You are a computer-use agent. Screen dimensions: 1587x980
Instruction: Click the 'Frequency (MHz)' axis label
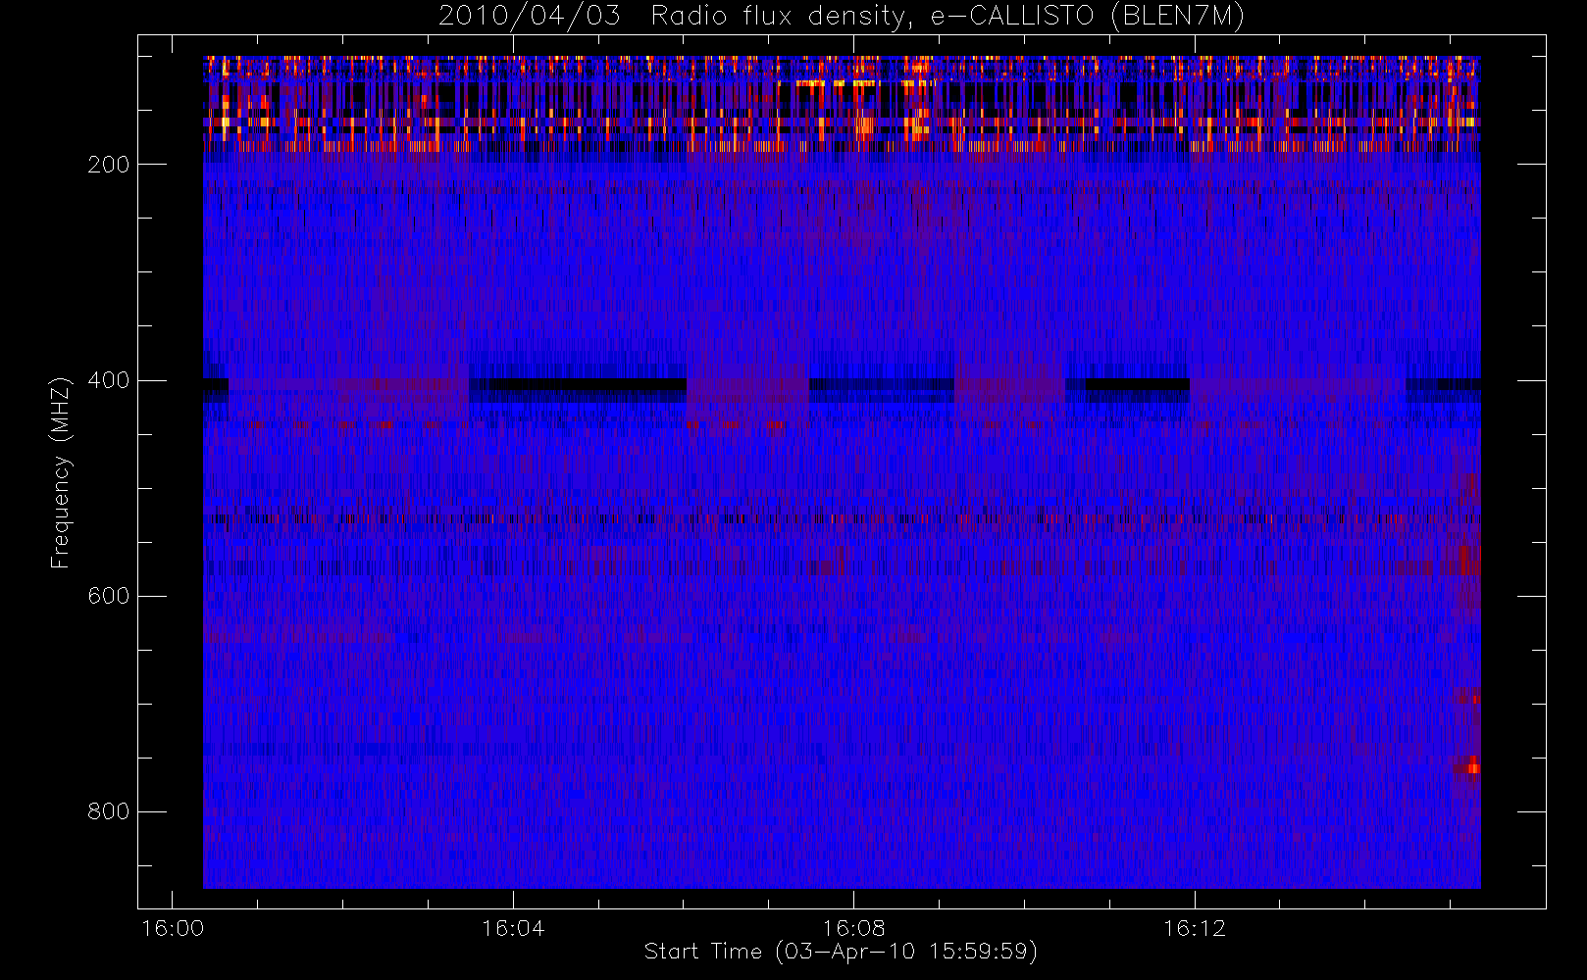click(x=61, y=472)
